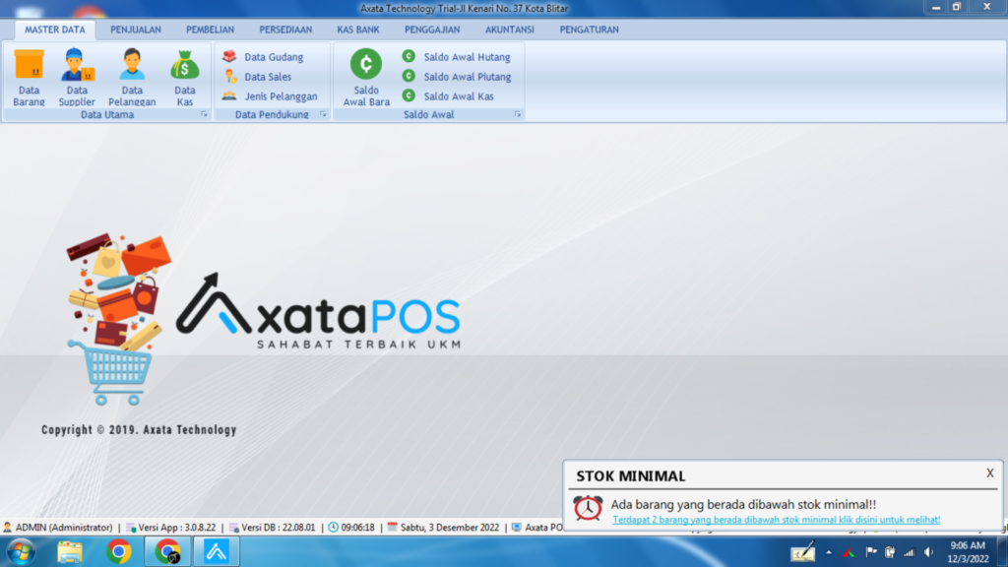Image resolution: width=1008 pixels, height=567 pixels.
Task: Click the alarm clock icon in stock alert
Action: (x=588, y=508)
